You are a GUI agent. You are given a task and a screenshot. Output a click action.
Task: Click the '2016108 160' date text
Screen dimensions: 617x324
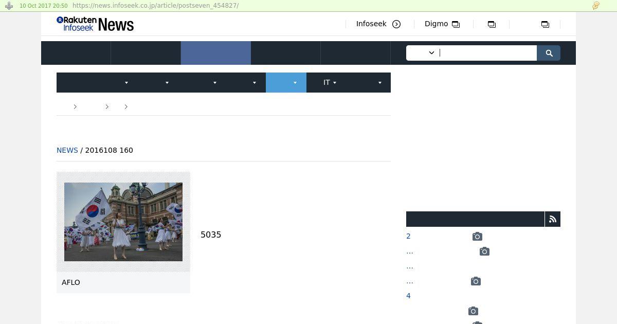(109, 150)
